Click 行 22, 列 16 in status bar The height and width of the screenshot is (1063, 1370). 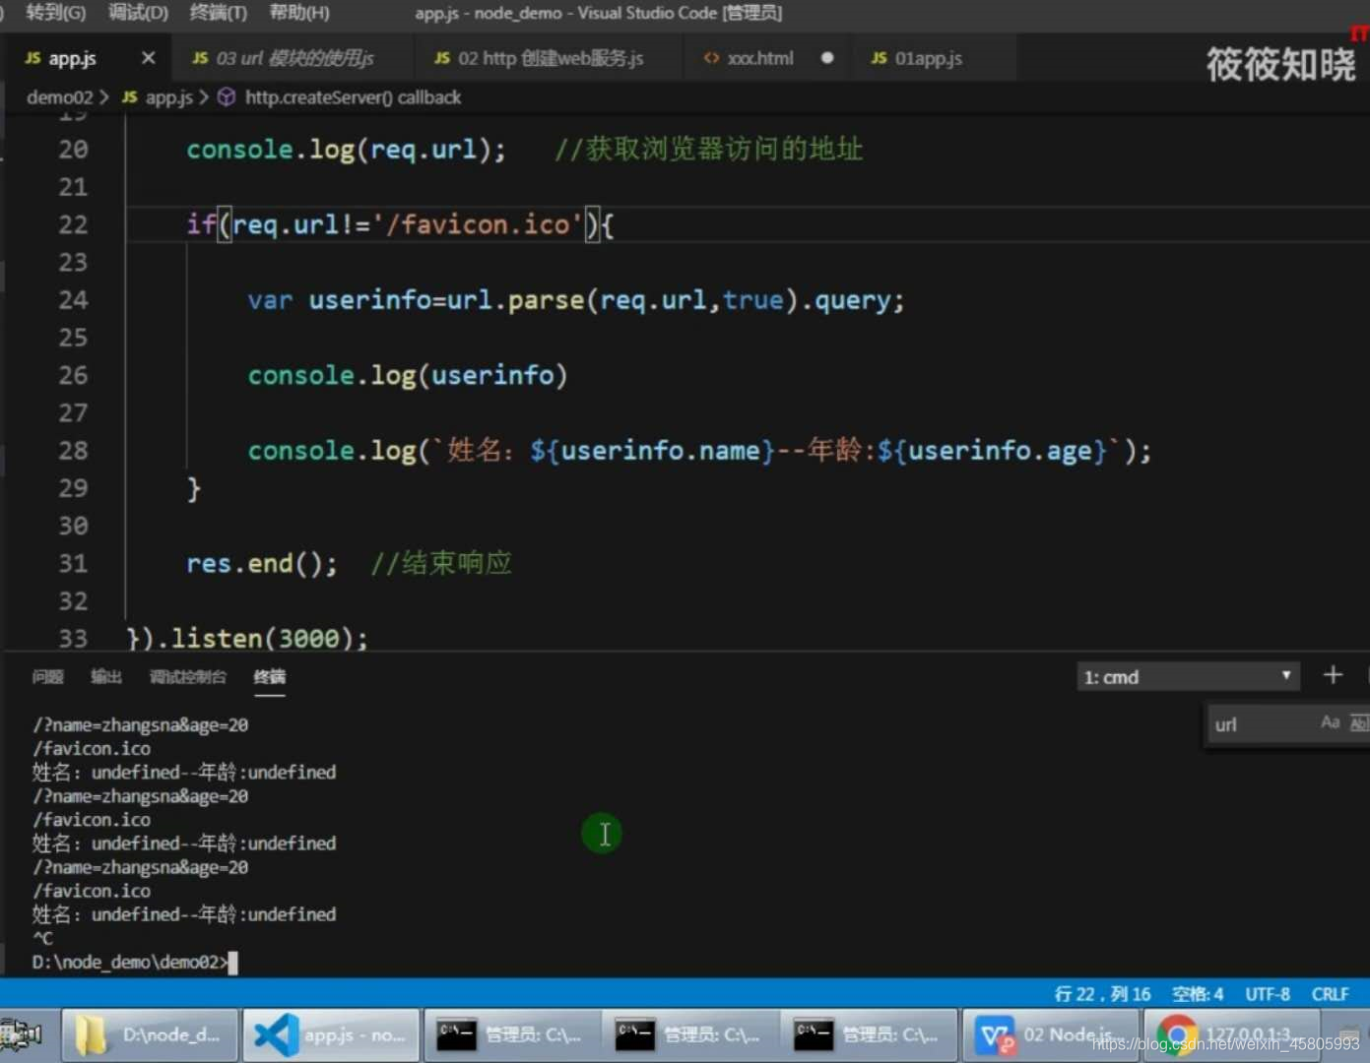(1102, 994)
